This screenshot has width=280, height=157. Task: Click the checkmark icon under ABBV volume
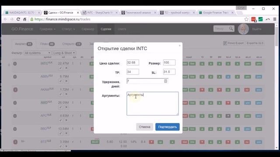click(x=60, y=81)
